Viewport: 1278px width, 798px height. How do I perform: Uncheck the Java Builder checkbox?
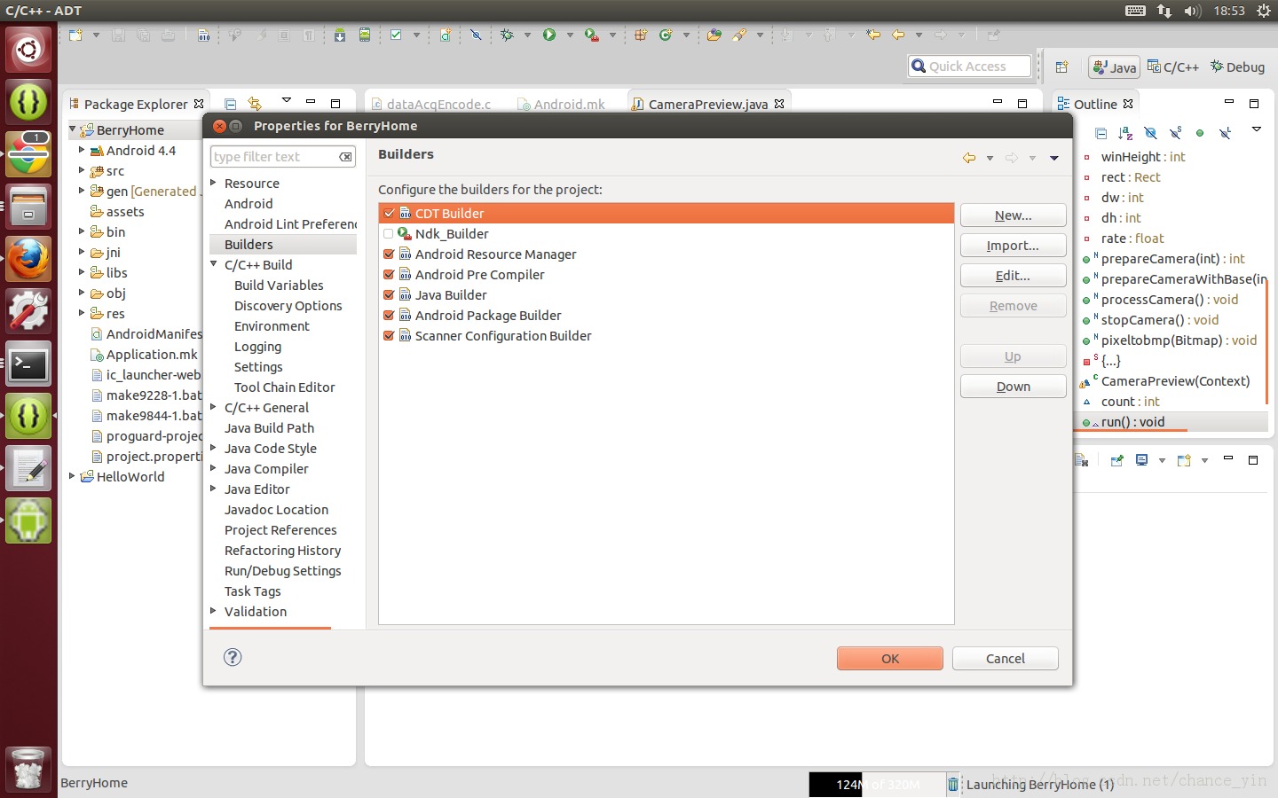389,295
